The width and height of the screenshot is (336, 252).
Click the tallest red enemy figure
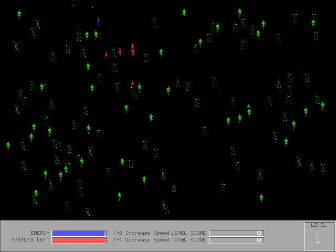coord(133,50)
